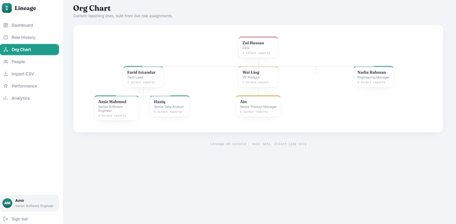Click the Org Chart hierarchy icon
The height and width of the screenshot is (224, 456).
point(6,50)
